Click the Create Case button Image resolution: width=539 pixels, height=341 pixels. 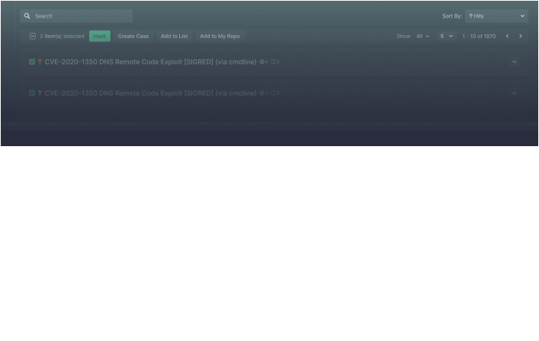[x=133, y=37]
